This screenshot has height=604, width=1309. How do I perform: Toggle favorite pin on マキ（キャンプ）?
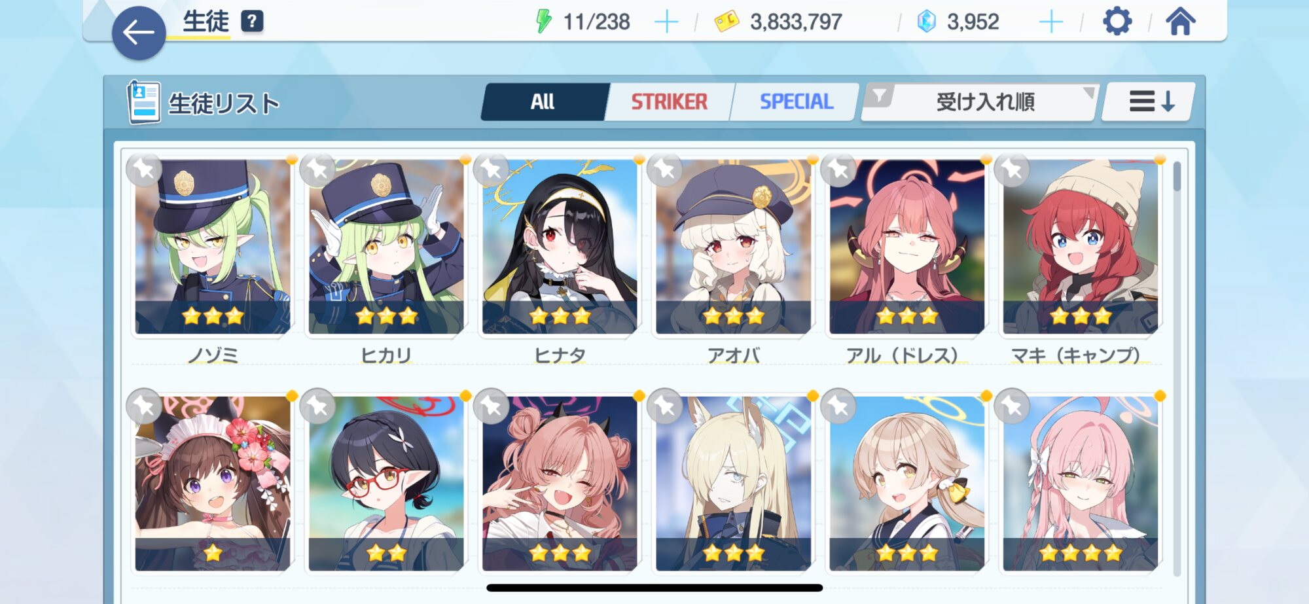pyautogui.click(x=1012, y=171)
